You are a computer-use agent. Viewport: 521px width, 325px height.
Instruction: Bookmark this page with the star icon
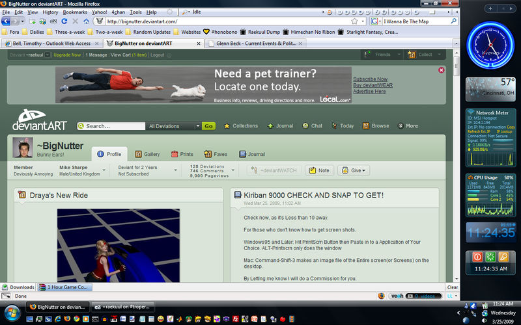(354, 21)
